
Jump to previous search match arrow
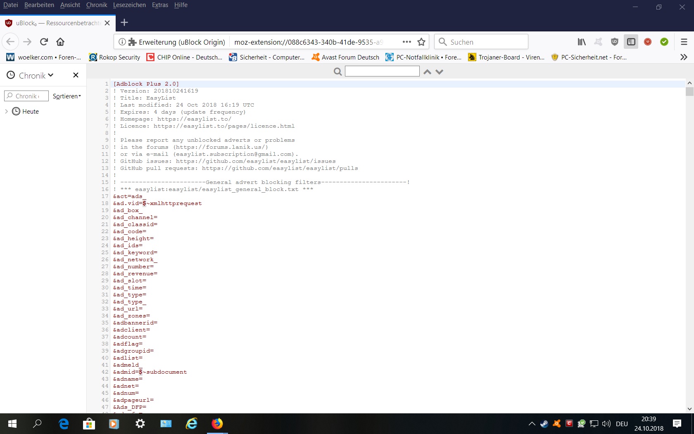coord(428,72)
